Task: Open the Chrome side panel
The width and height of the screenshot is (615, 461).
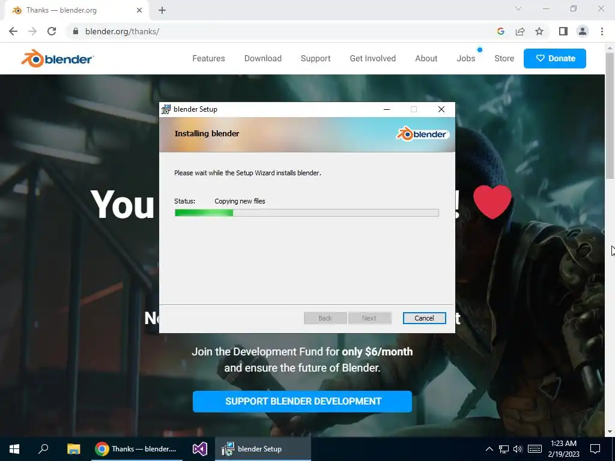Action: (563, 31)
